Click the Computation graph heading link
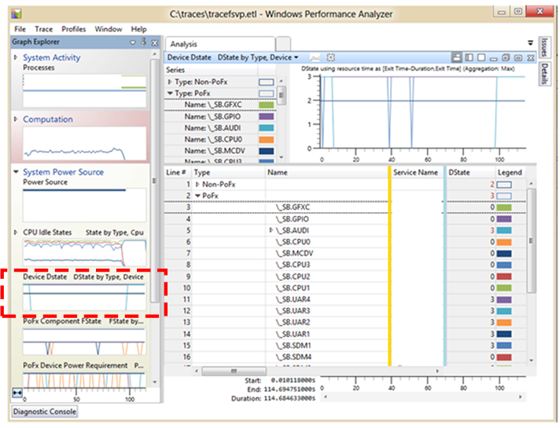The height and width of the screenshot is (428, 560). [x=47, y=119]
